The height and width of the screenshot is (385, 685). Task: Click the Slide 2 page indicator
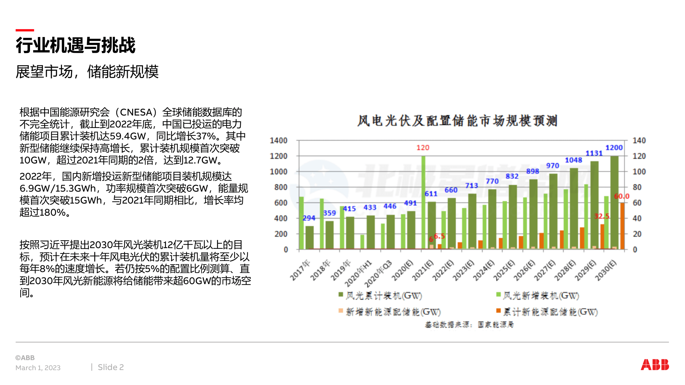click(x=111, y=367)
